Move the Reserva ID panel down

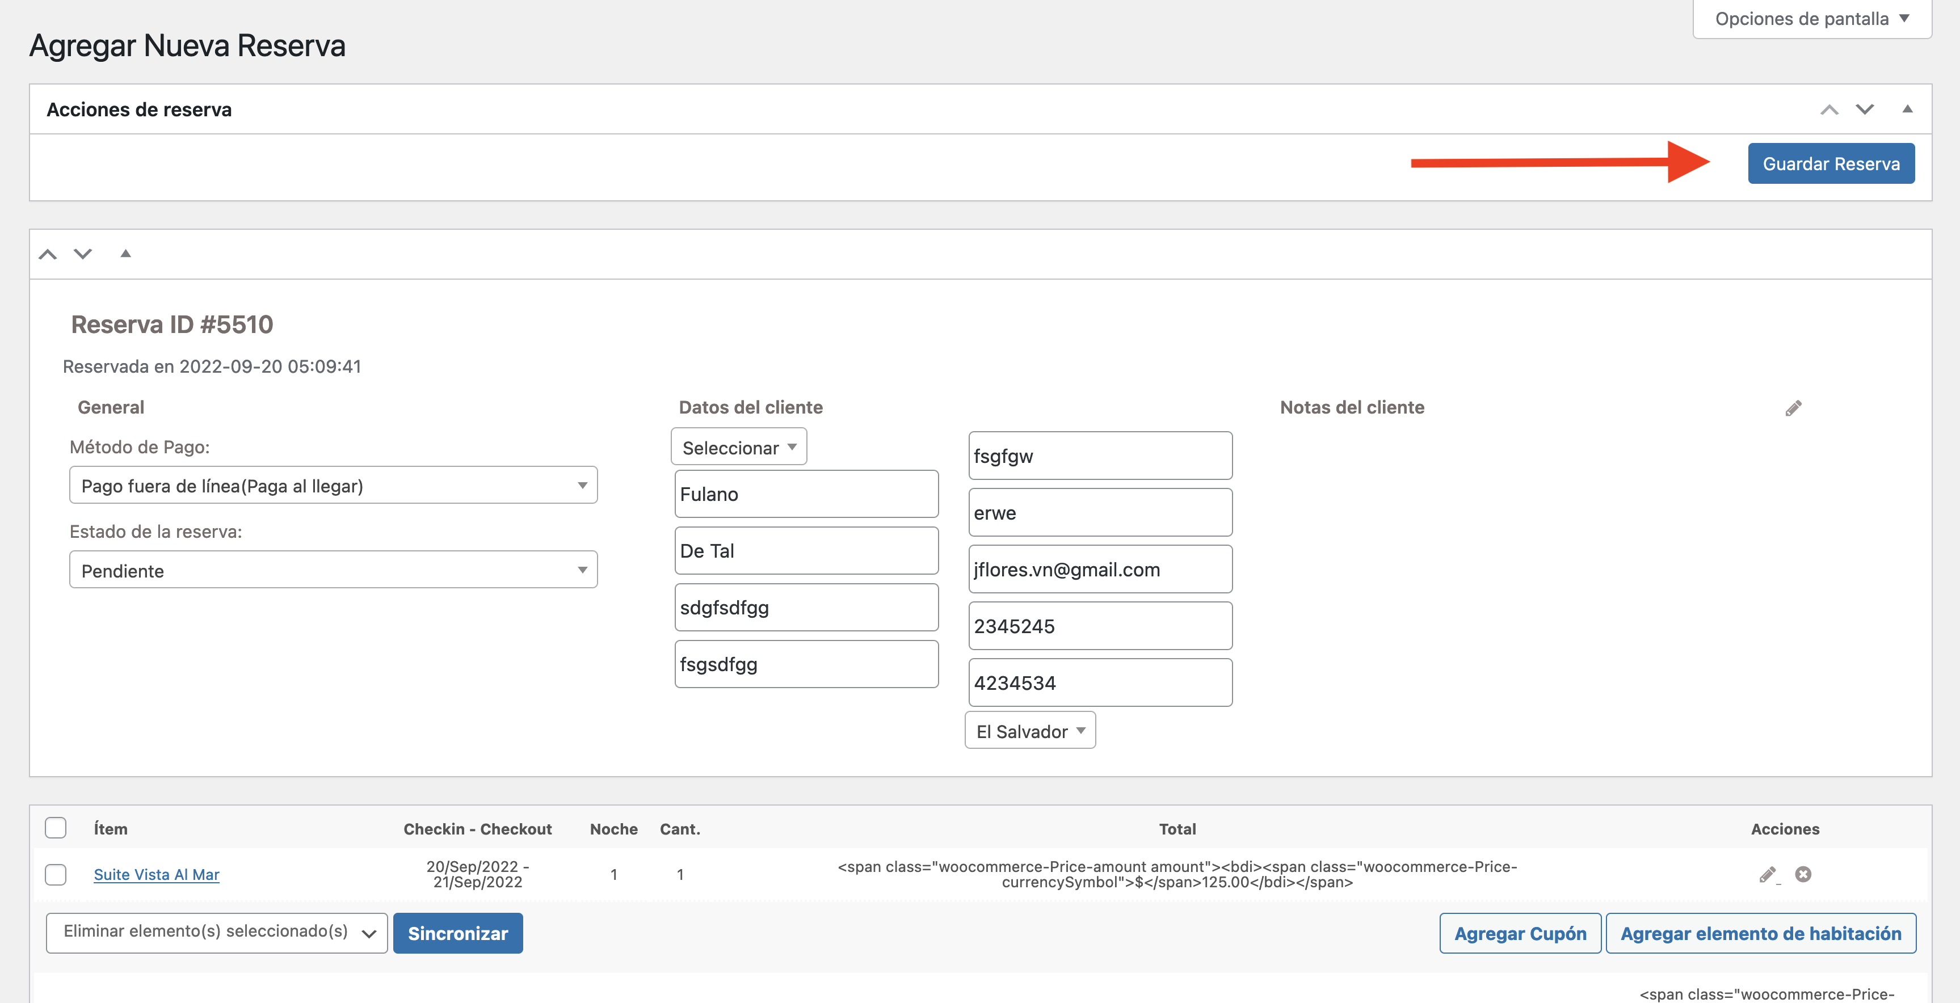83,254
